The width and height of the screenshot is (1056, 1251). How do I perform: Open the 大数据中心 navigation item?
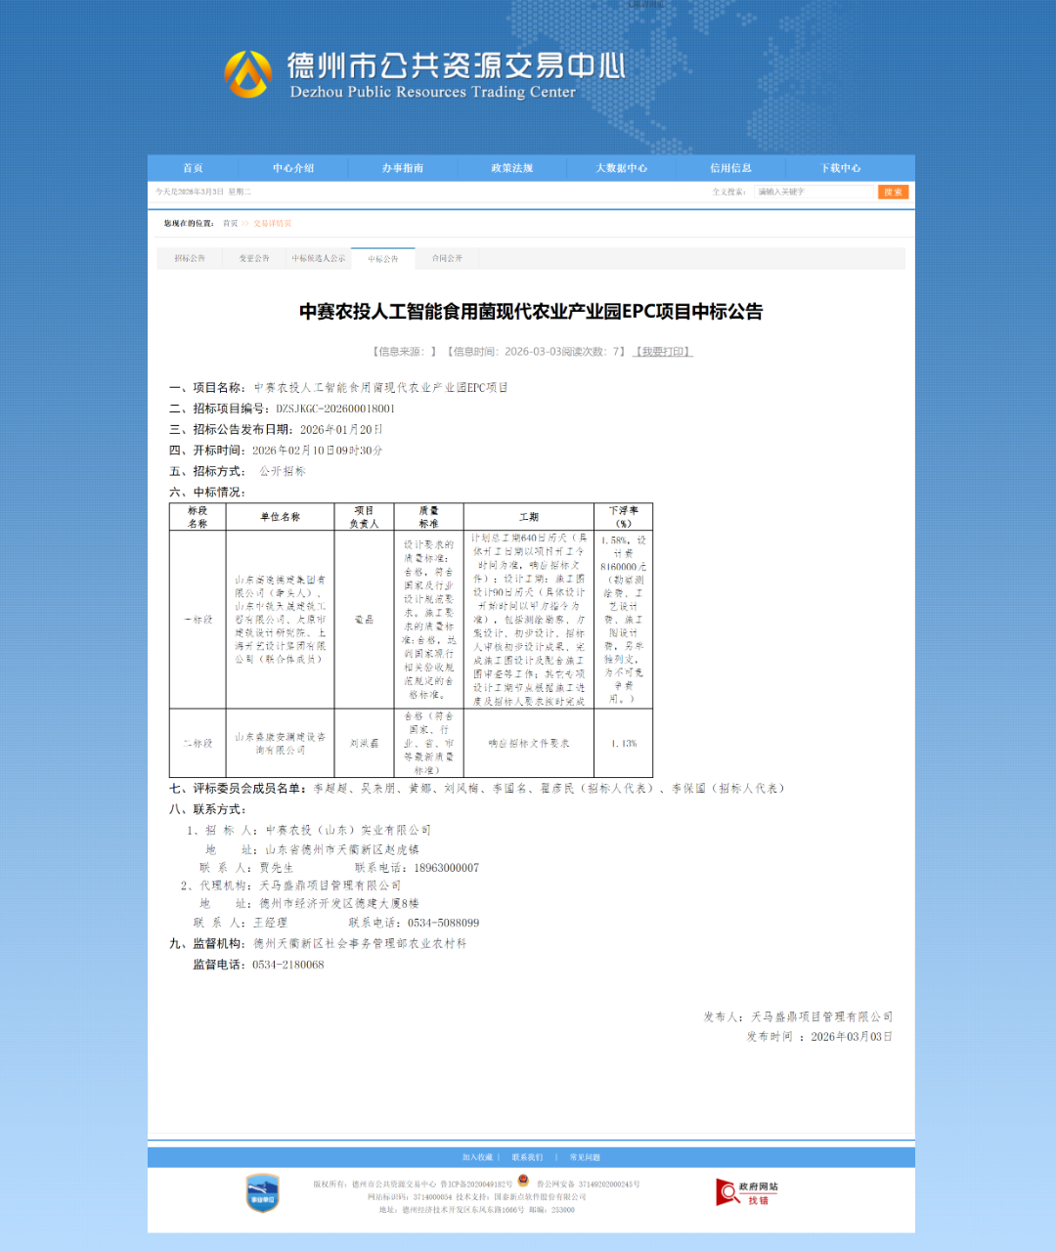[x=622, y=168]
